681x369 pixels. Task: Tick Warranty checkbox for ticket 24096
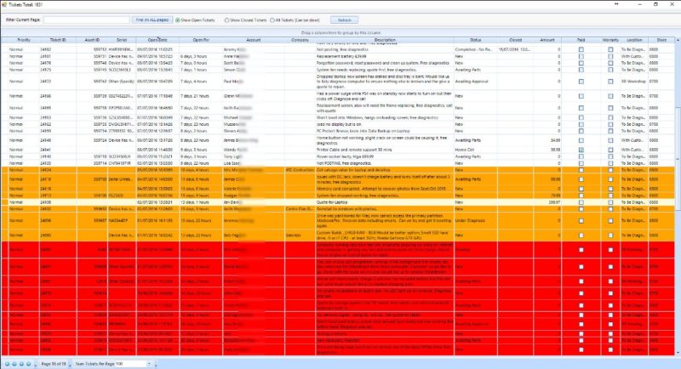610,221
